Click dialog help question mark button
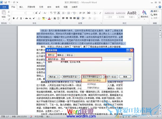162x119 pixels. tap(128, 50)
